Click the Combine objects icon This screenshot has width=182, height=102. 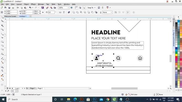coord(69,12)
